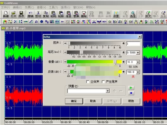Click the vertical blue arrows effect icon
The image size is (167, 125).
[x=21, y=22]
